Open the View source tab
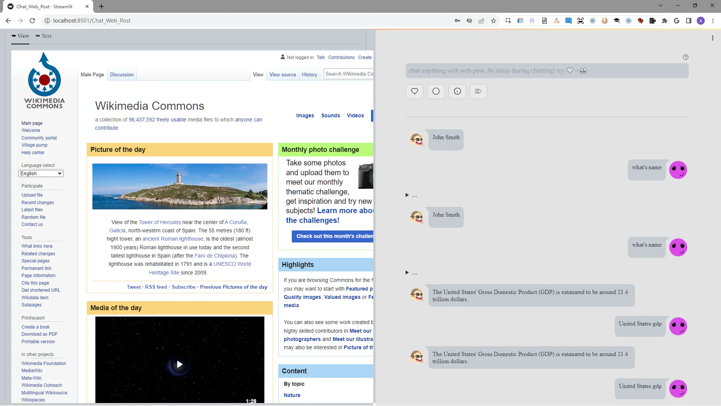This screenshot has height=406, width=721. point(283,74)
